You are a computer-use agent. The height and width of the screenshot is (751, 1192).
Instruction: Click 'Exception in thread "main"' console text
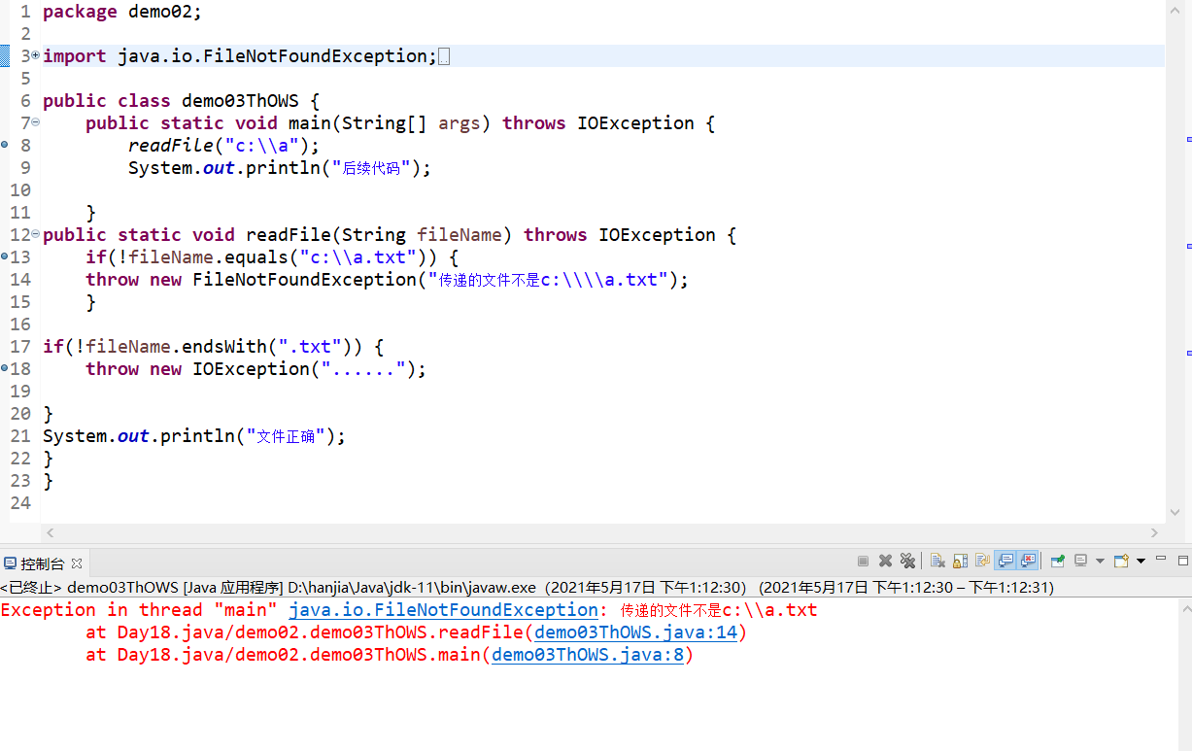tap(139, 610)
